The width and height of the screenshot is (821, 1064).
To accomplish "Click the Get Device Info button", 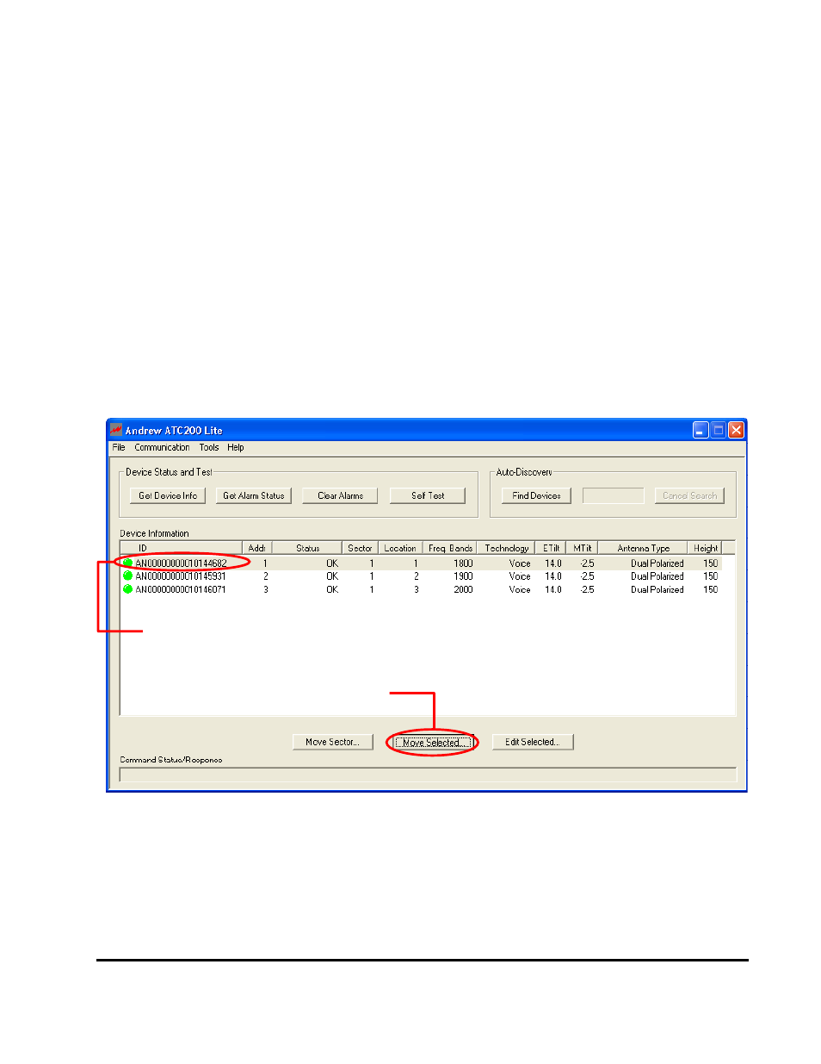I will click(168, 495).
